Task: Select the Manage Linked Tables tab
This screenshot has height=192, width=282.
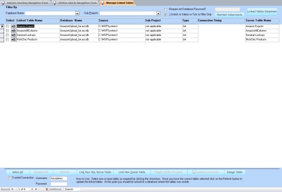Action: 118,3
